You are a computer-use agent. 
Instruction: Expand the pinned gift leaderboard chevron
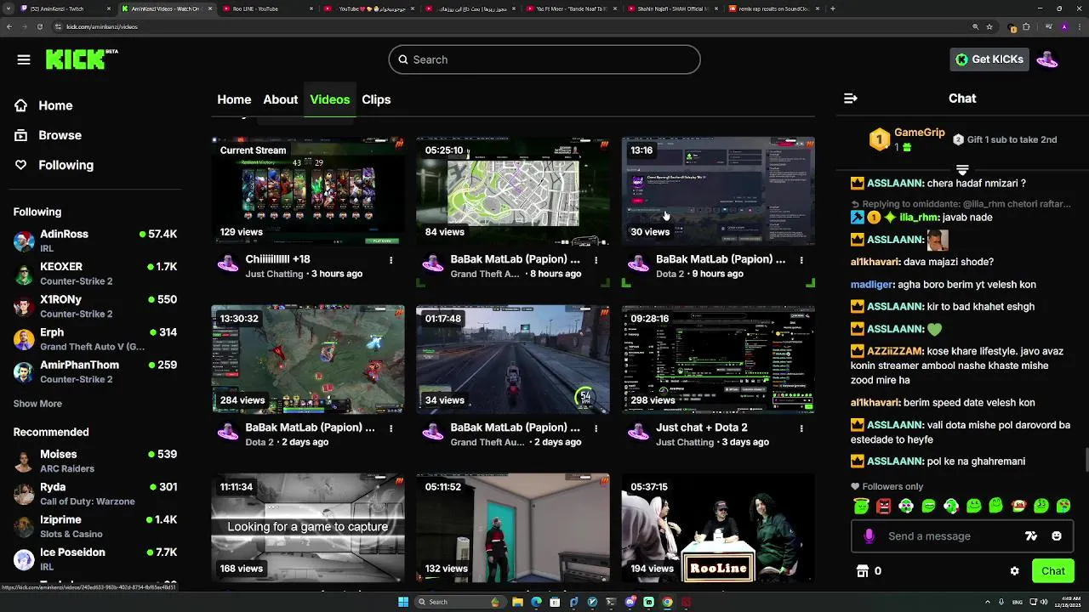[x=962, y=170]
